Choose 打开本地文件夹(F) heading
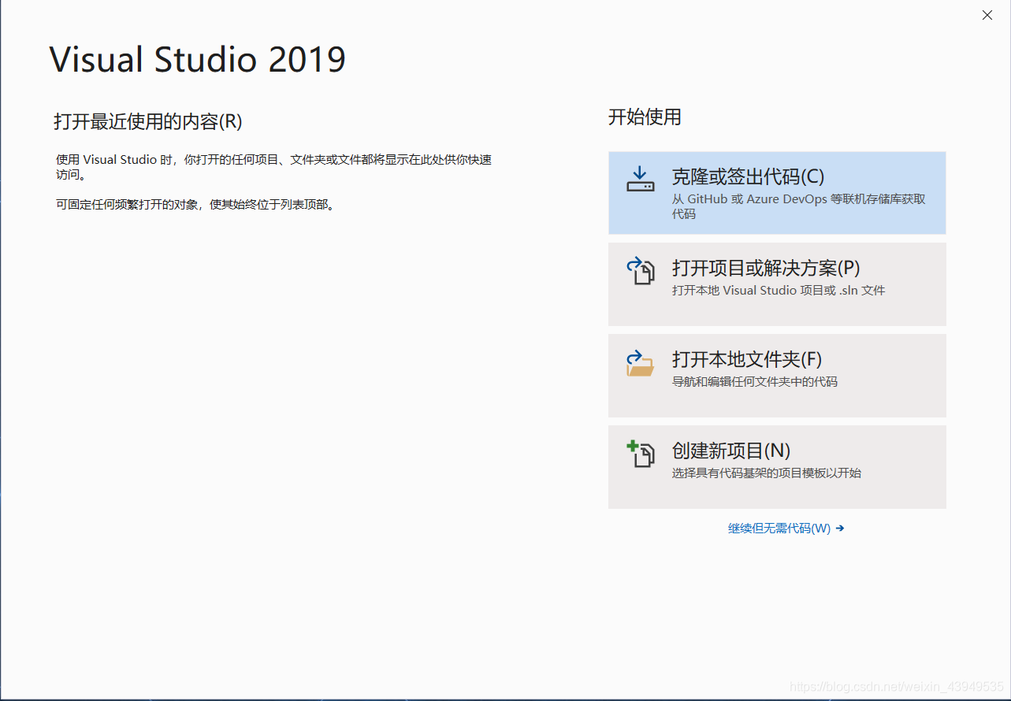 (x=747, y=359)
